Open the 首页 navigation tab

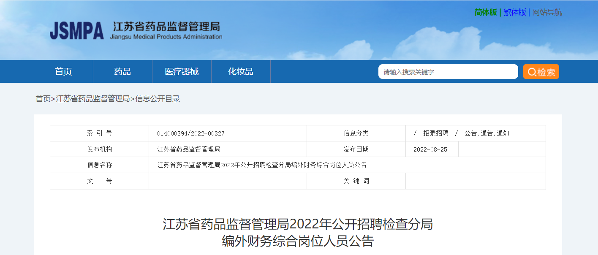(63, 71)
